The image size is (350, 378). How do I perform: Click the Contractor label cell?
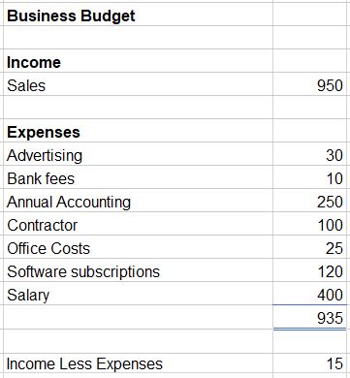(138, 224)
